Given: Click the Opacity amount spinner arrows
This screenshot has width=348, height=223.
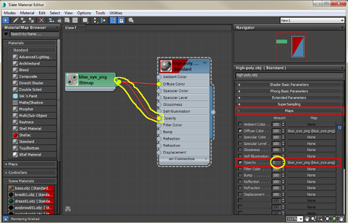Looking at the screenshot, I should tap(284, 162).
